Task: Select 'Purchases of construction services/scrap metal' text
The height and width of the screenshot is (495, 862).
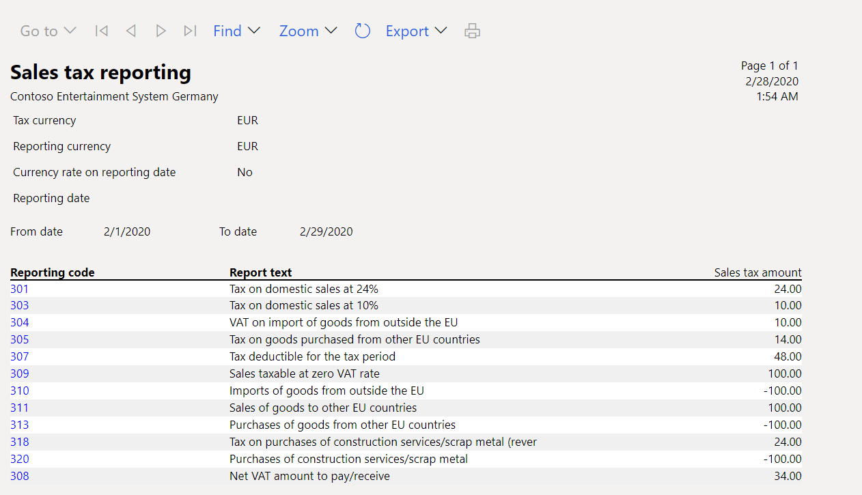Action: (348, 459)
